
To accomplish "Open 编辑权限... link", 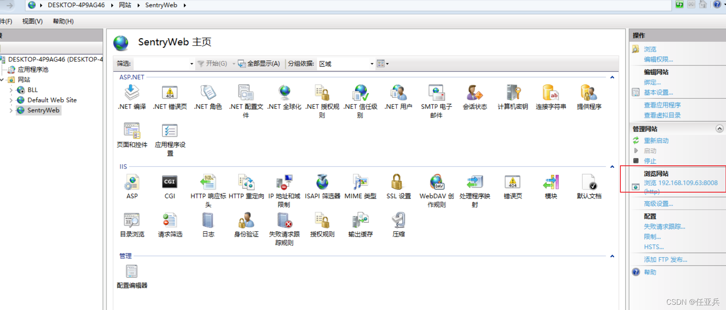I will 658,59.
